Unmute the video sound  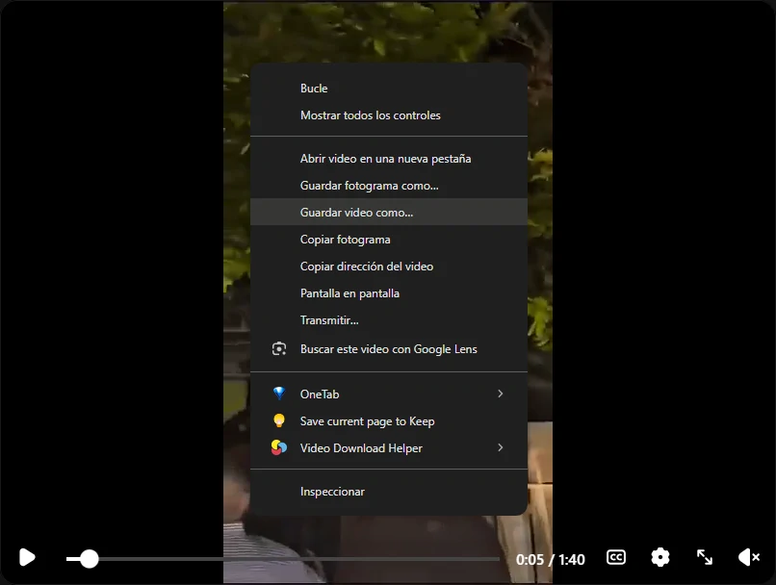click(x=749, y=557)
